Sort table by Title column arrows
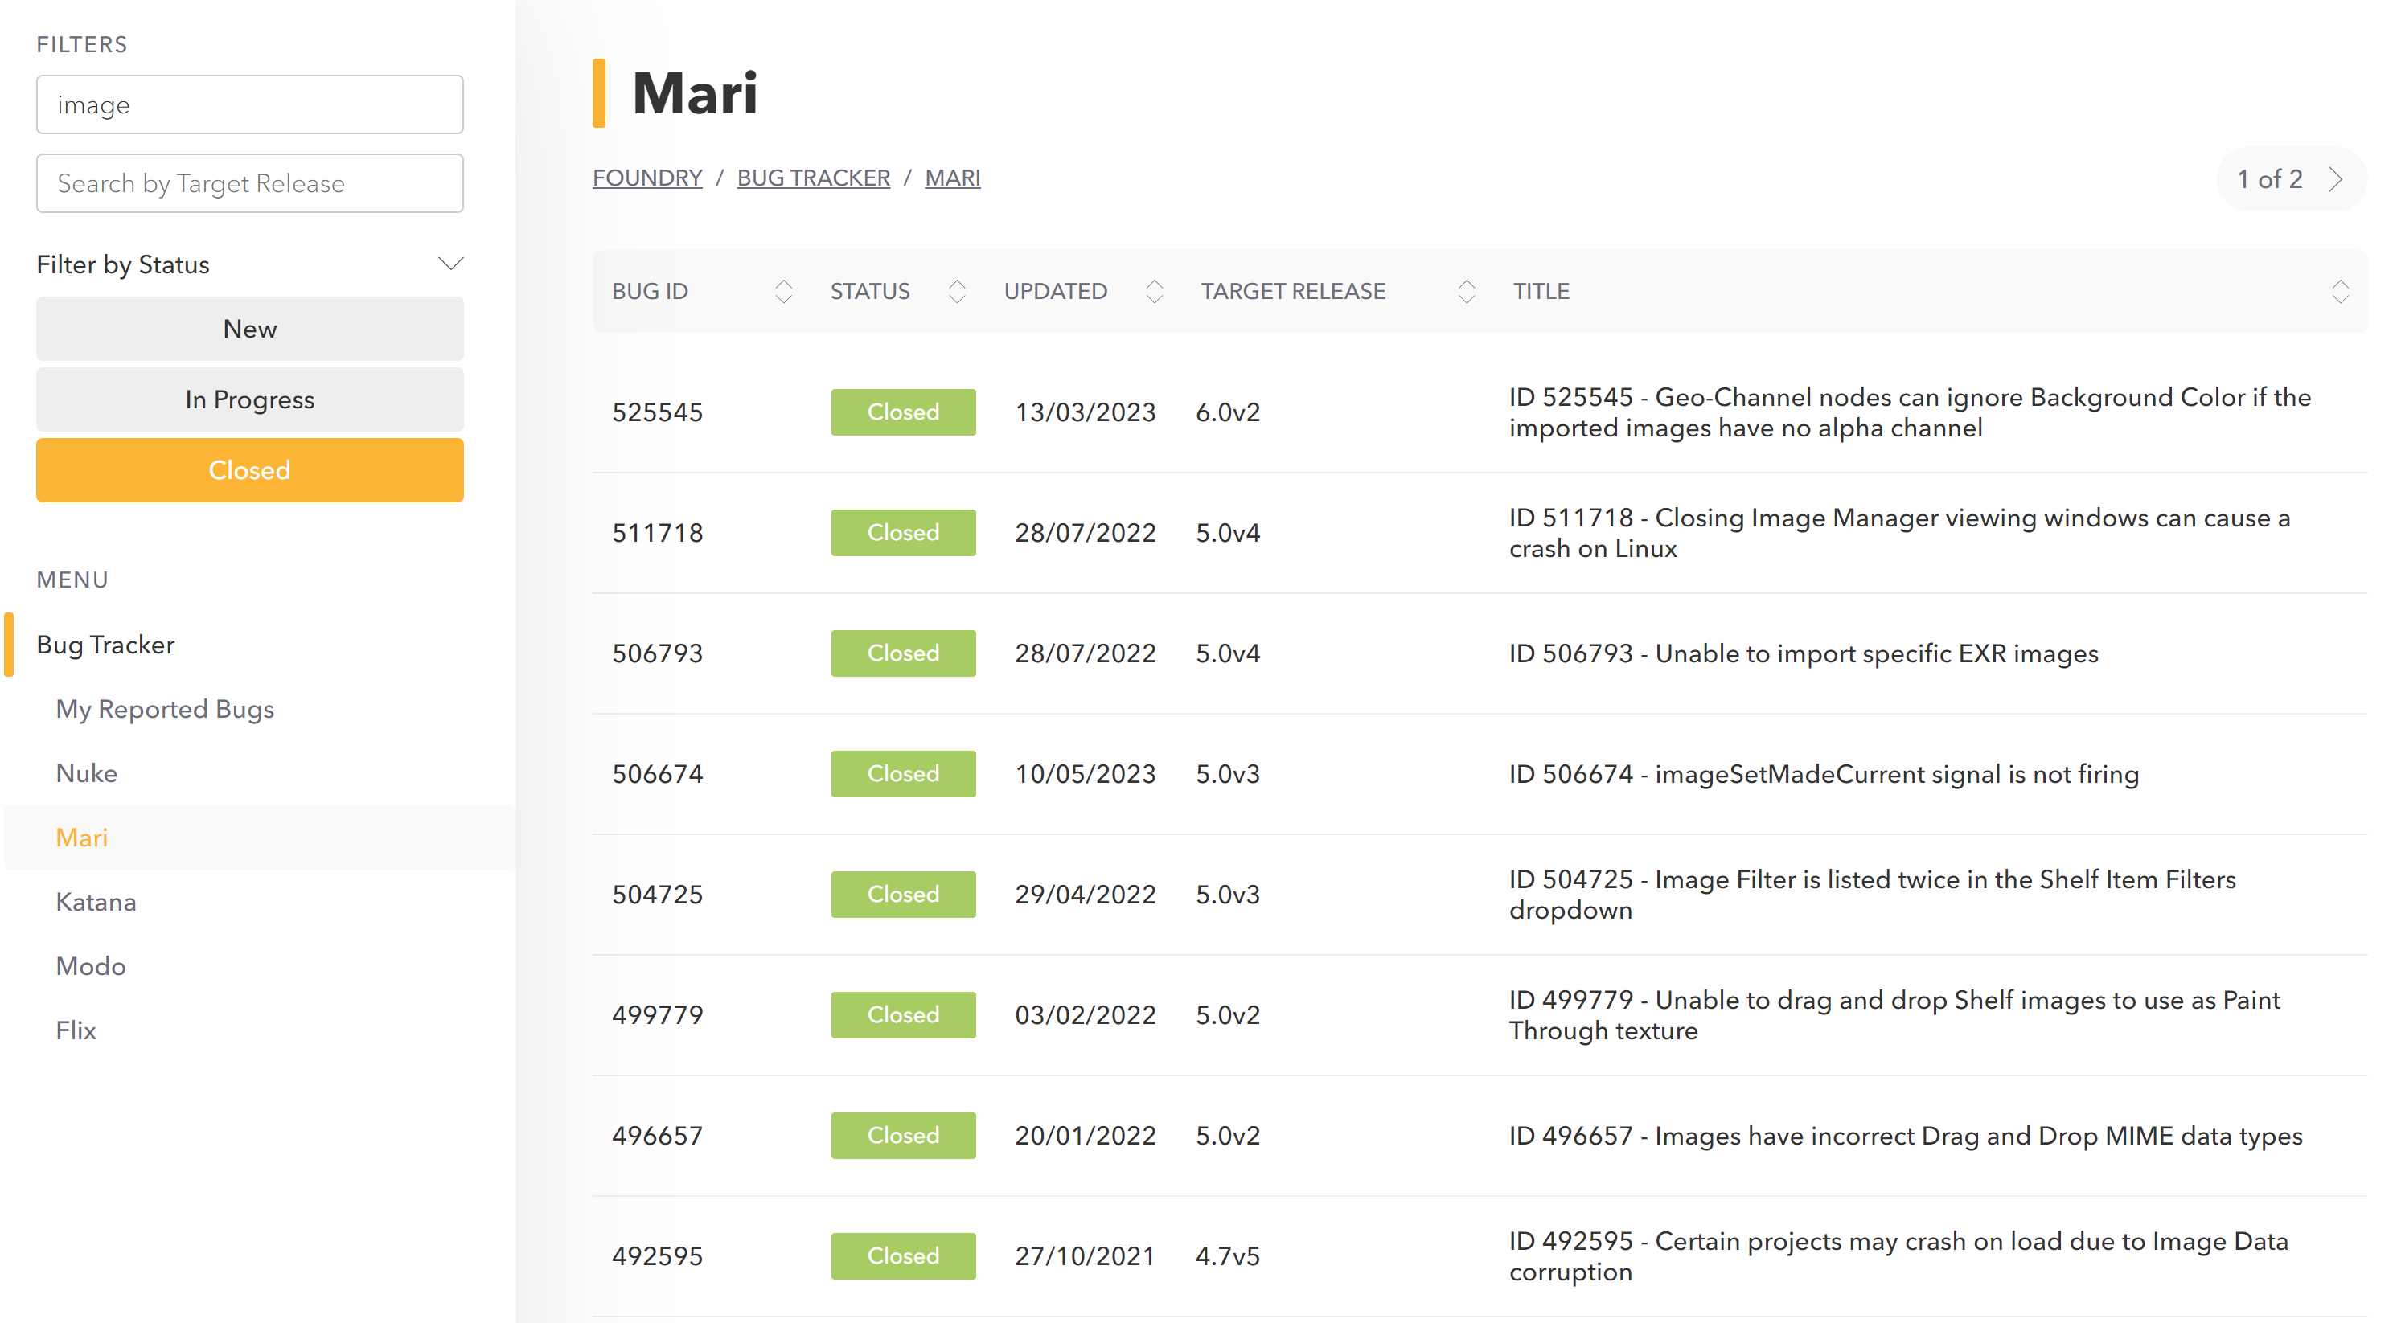 point(2340,291)
